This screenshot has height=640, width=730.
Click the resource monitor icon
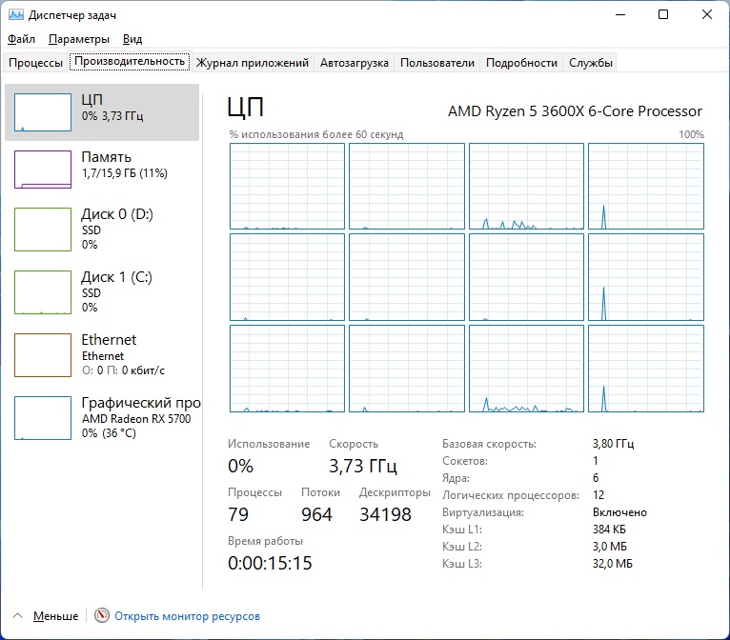(102, 616)
